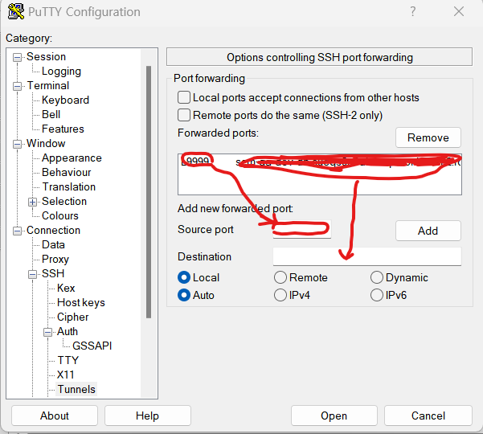
Task: Open the Keyboard category
Action: click(x=65, y=100)
